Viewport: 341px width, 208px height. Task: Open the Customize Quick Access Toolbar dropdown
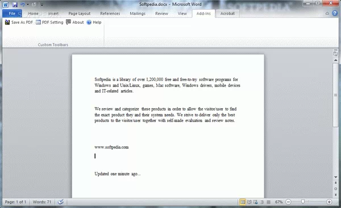click(x=41, y=5)
